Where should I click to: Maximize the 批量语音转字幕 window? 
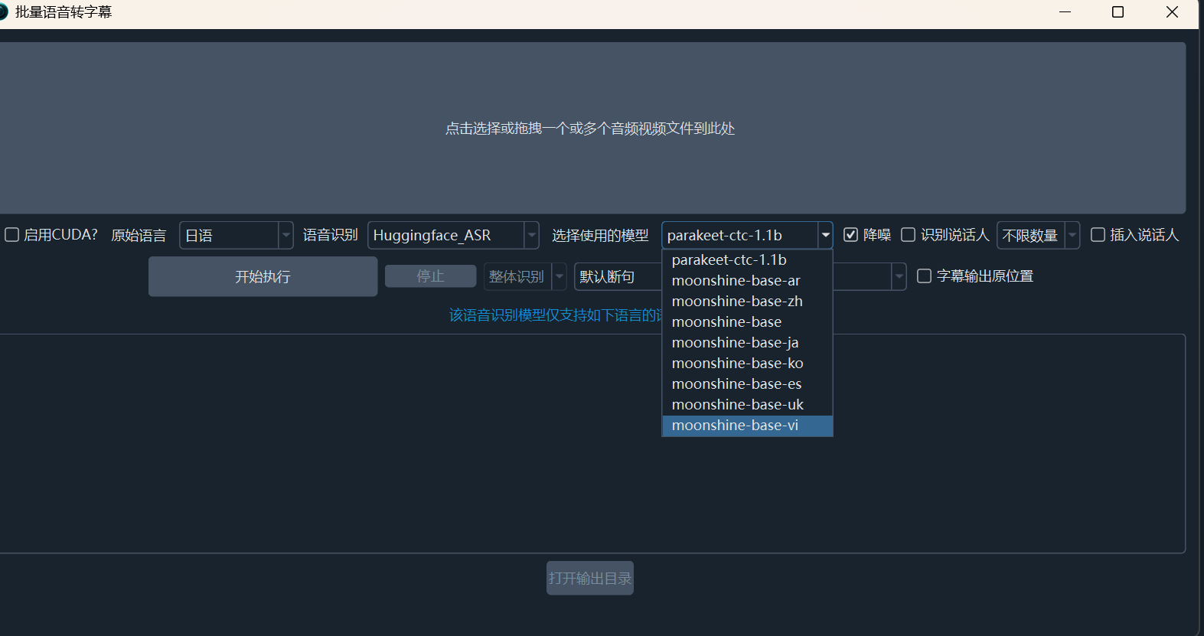1118,12
